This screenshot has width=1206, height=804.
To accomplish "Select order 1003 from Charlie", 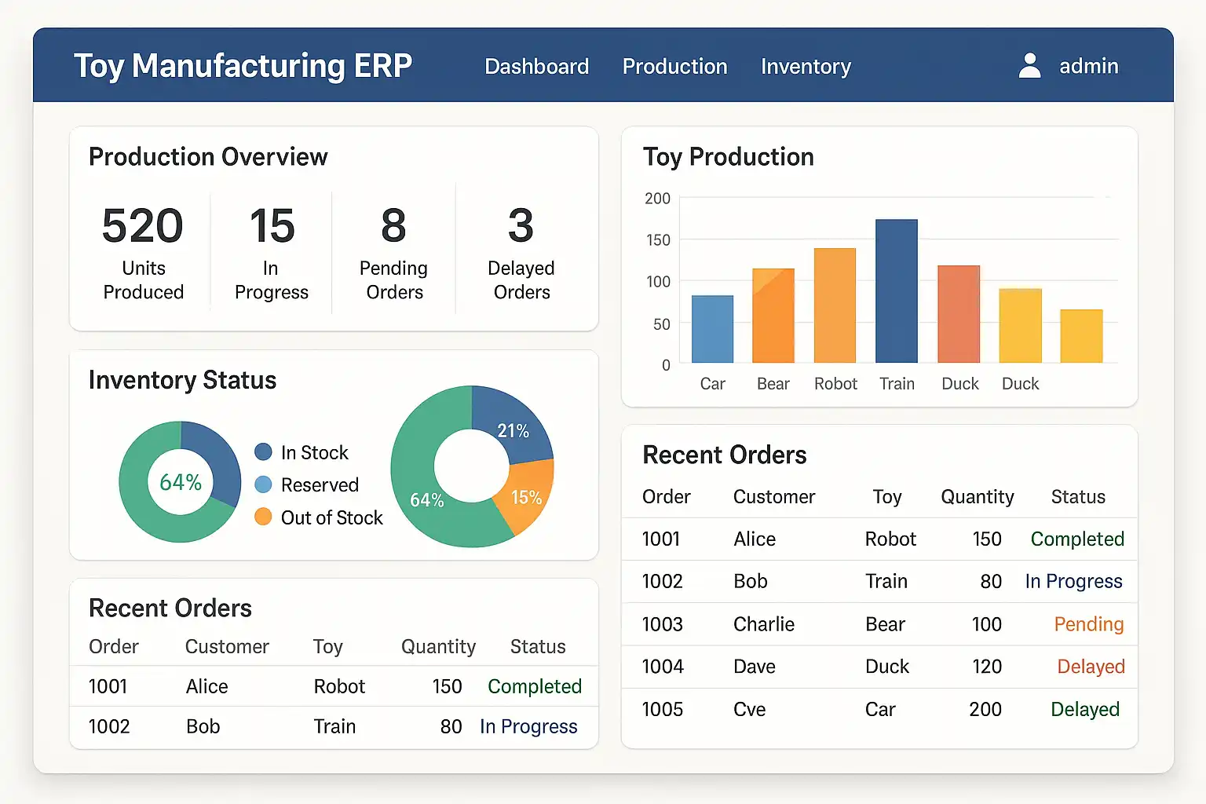I will (x=663, y=624).
